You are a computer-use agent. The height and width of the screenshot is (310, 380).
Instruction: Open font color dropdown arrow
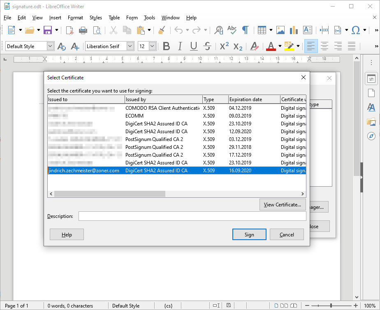tap(280, 46)
